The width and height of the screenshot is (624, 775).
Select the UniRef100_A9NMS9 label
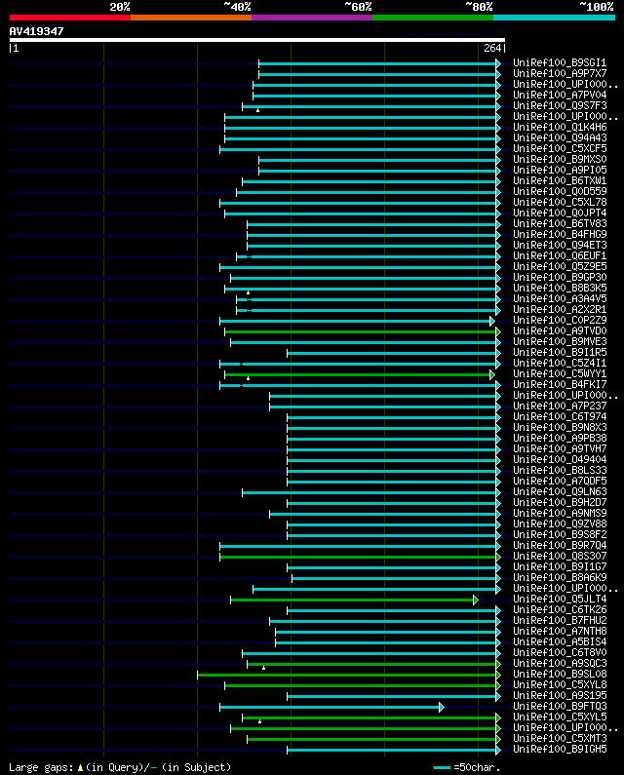point(560,513)
